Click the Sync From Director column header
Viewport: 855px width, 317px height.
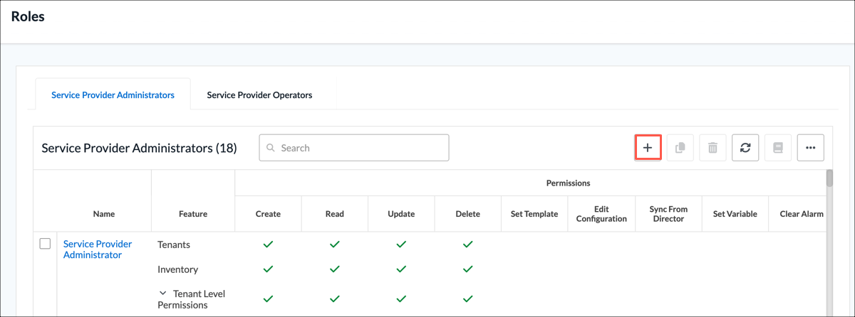pos(668,214)
